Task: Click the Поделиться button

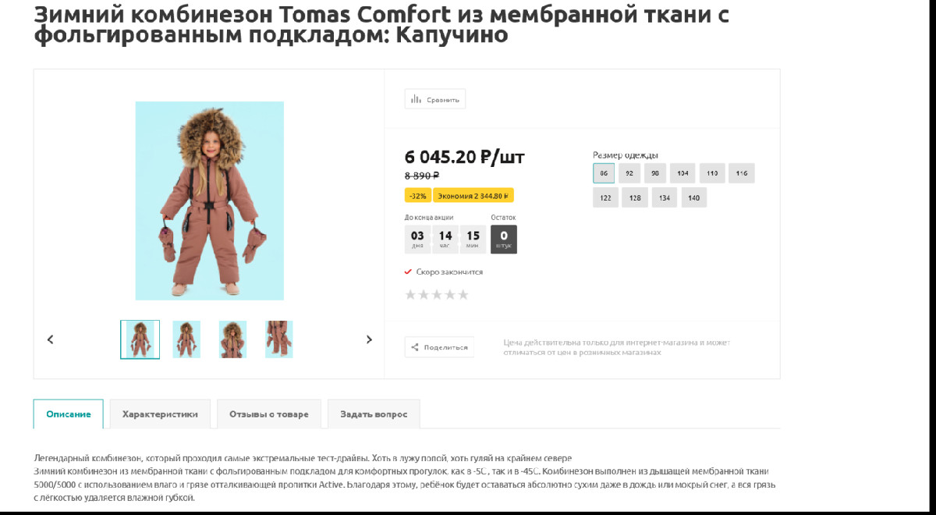Action: pyautogui.click(x=439, y=347)
